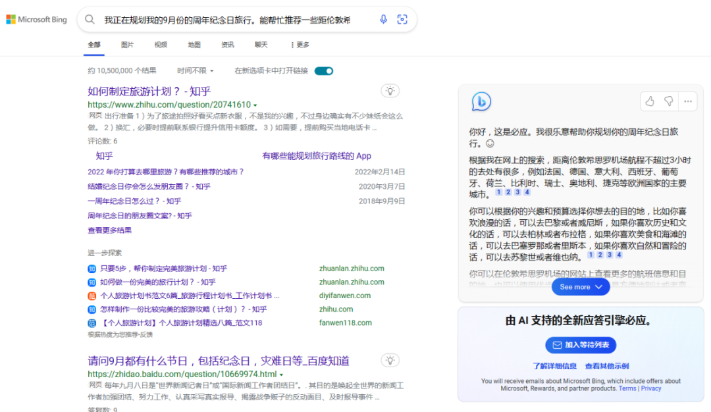Click citation 2 after second chat paragraph
Viewport: 711px width, 412px height.
click(x=600, y=255)
